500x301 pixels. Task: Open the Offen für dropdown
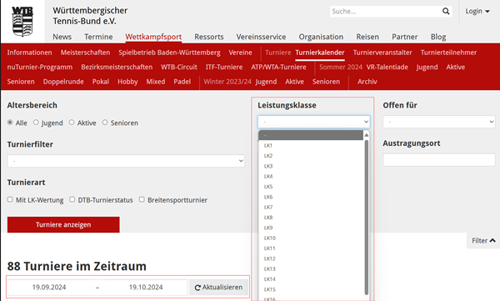(439, 122)
